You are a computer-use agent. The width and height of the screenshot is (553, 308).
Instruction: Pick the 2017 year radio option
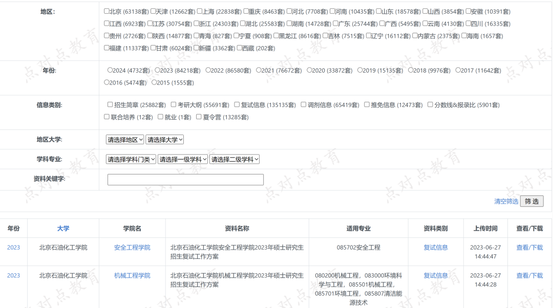pyautogui.click(x=458, y=70)
